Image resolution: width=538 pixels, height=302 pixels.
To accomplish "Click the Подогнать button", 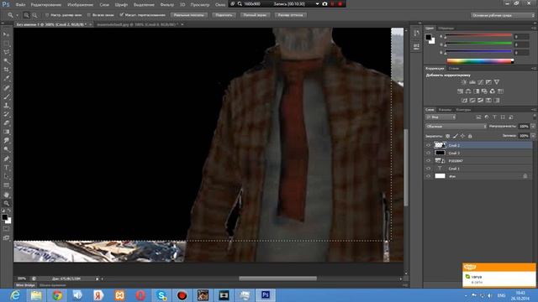I will pos(224,15).
